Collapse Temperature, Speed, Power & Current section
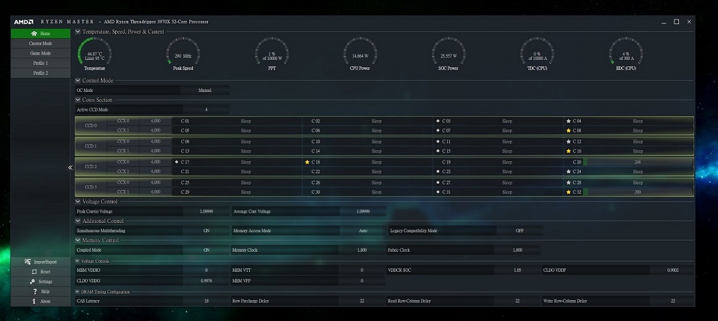 (78, 31)
